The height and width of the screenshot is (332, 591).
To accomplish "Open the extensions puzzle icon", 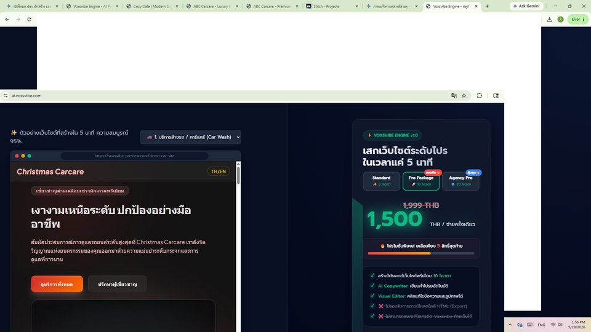I will pos(480,96).
